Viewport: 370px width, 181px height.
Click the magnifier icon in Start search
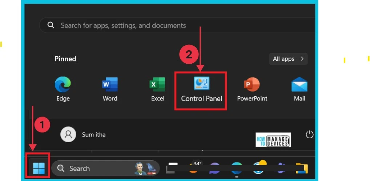pyautogui.click(x=51, y=25)
